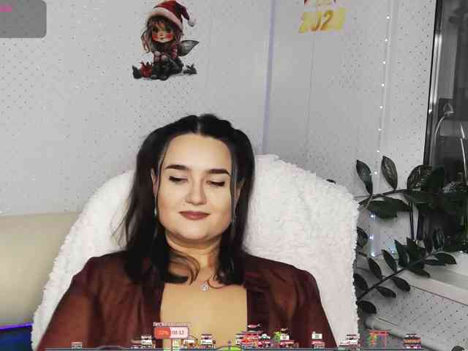Click the center of the webcam video
This screenshot has height=351, width=468.
click(234, 175)
